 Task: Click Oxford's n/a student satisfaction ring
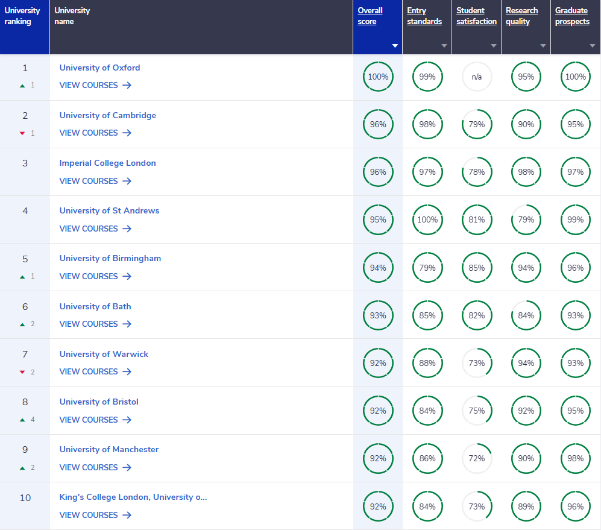tap(477, 77)
